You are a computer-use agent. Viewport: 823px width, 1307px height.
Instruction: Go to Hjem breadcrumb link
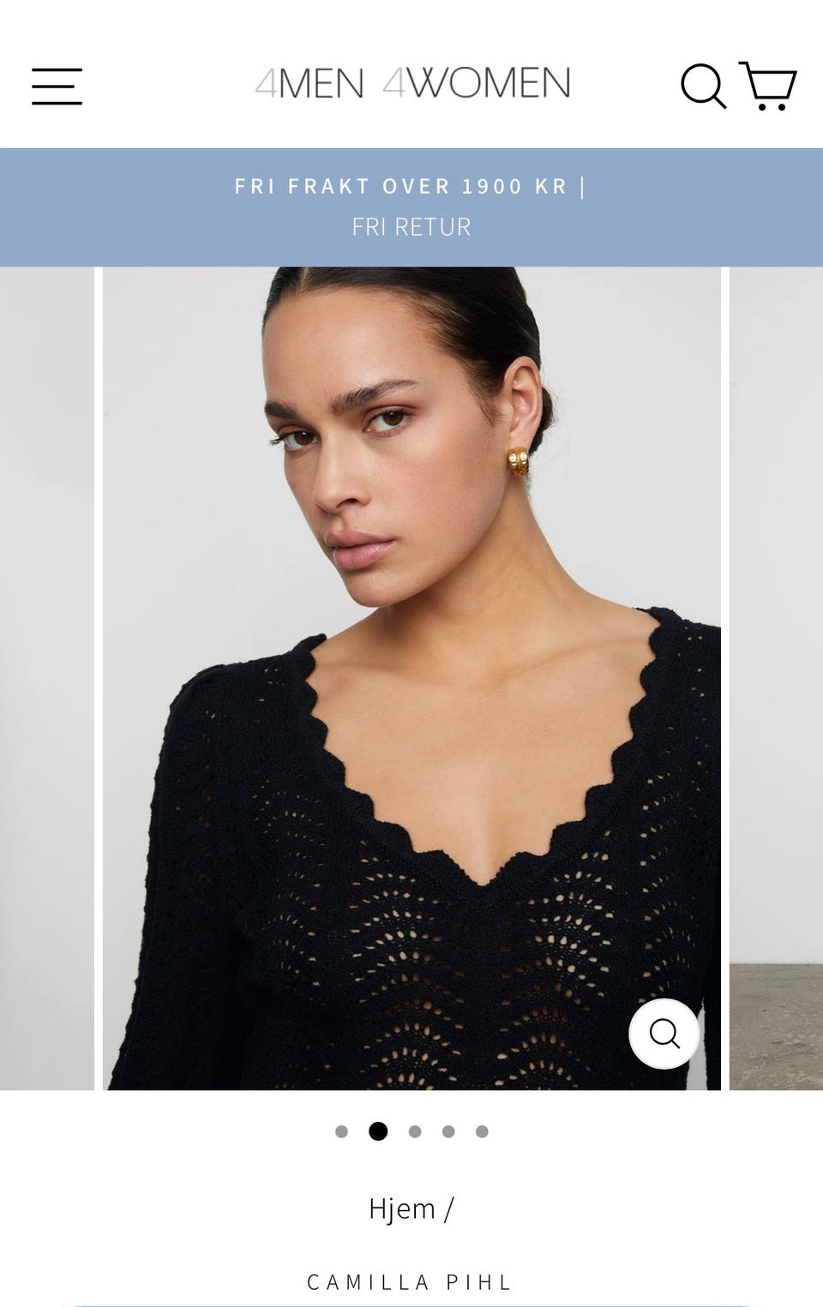(402, 1208)
